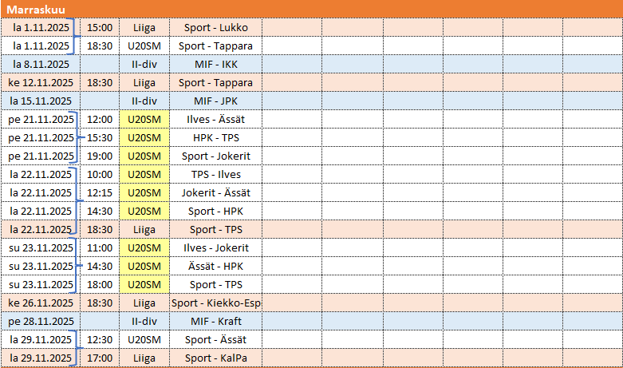Click the Sport - Kiekko-Esp cell
The height and width of the screenshot is (368, 623).
pos(215,303)
